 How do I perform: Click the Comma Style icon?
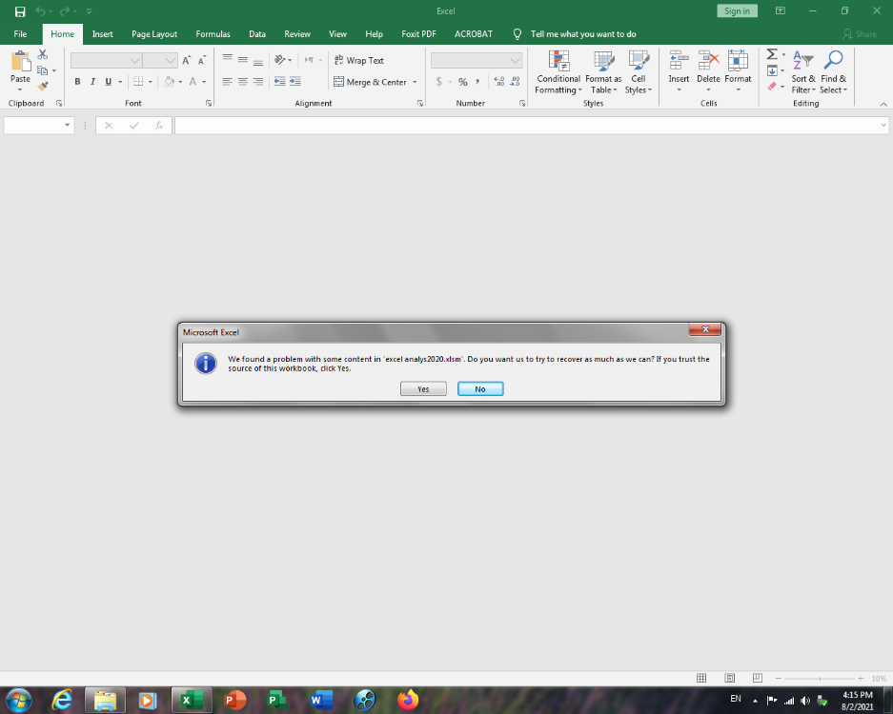pyautogui.click(x=477, y=82)
